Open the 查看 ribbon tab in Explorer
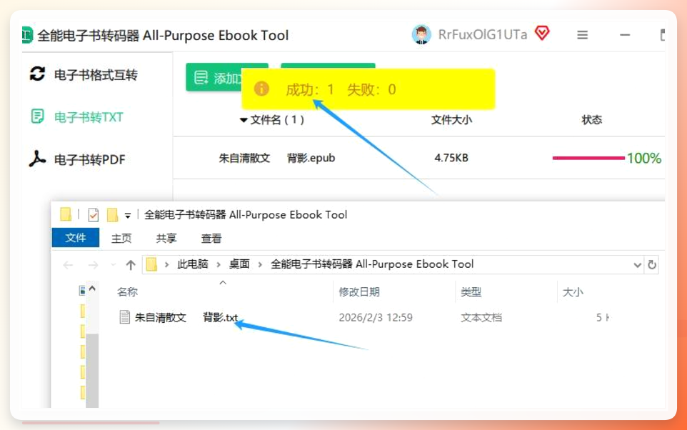 [x=211, y=238]
